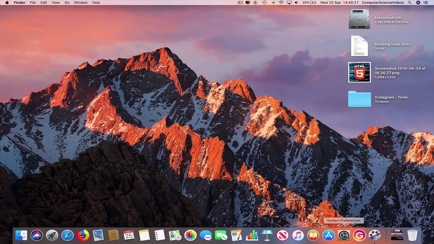Open the Go menu

[x=67, y=2]
